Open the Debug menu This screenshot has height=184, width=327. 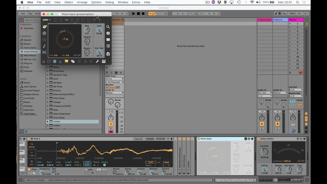[110, 2]
